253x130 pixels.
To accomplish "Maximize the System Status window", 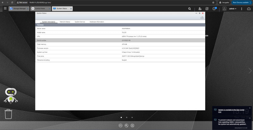I will pos(200,13).
